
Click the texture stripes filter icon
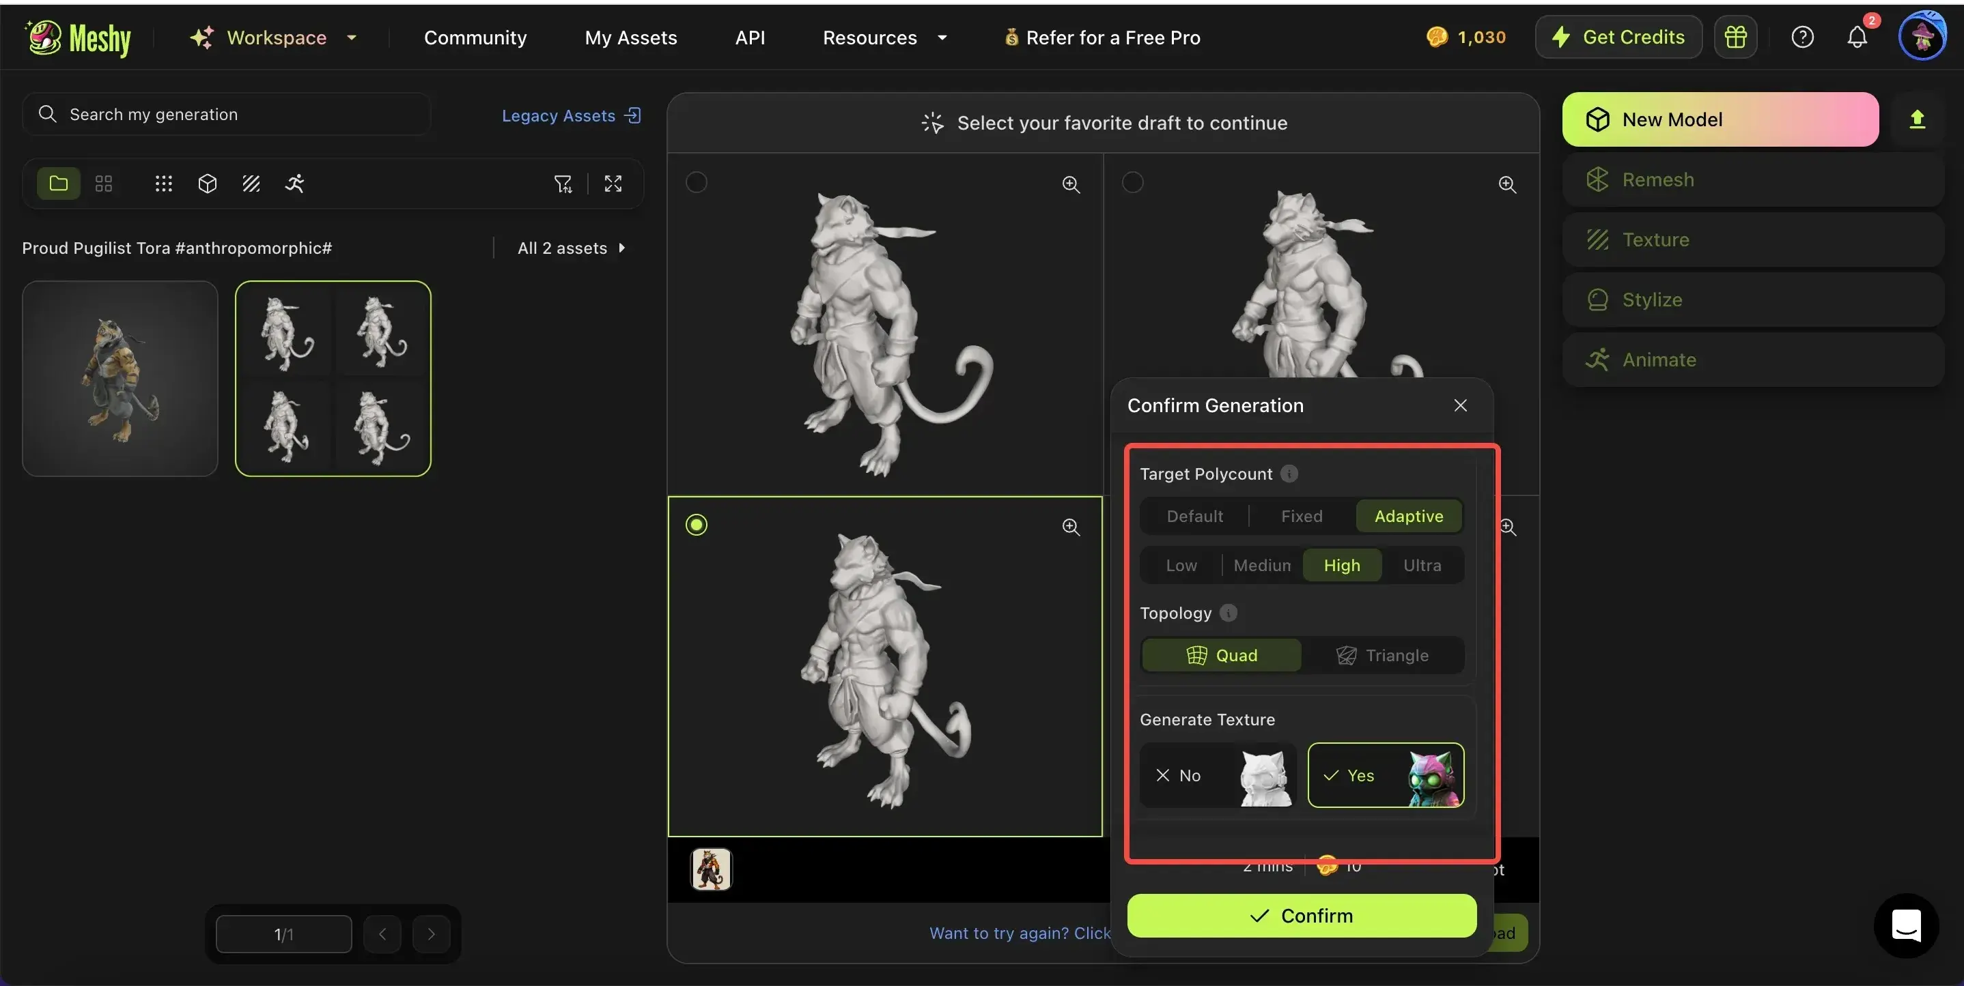(x=251, y=184)
